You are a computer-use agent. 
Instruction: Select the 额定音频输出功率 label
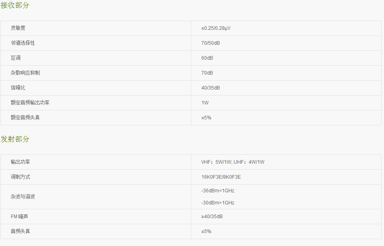tap(30, 103)
